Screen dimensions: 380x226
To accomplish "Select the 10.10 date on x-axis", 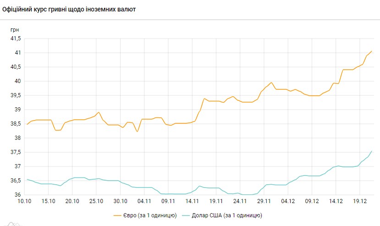I will coord(24,201).
